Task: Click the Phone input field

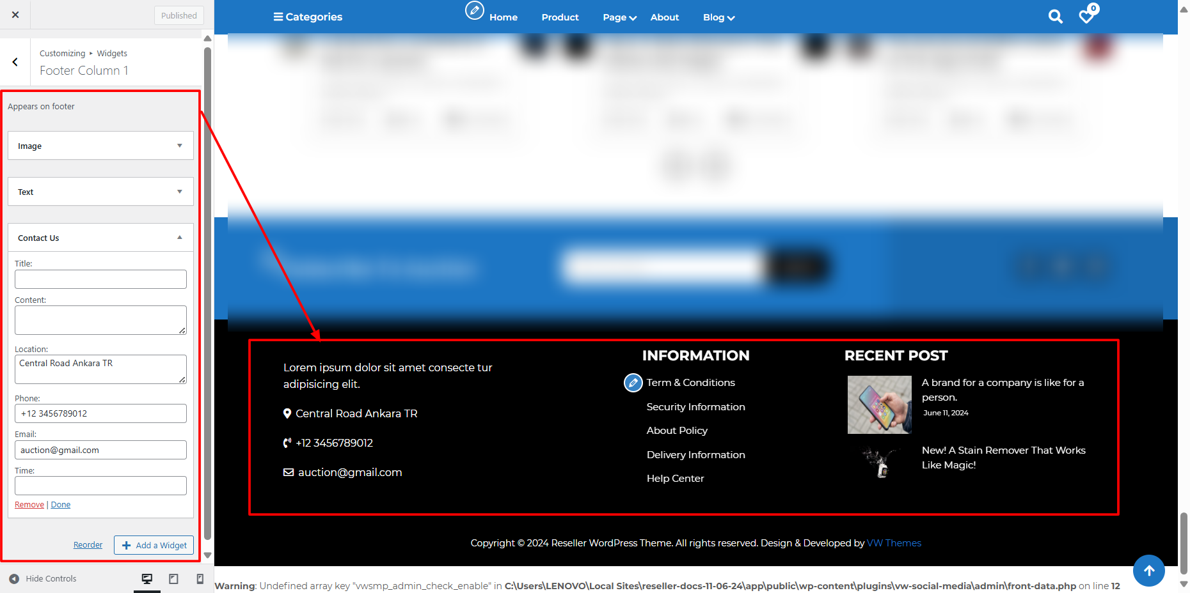Action: point(100,413)
